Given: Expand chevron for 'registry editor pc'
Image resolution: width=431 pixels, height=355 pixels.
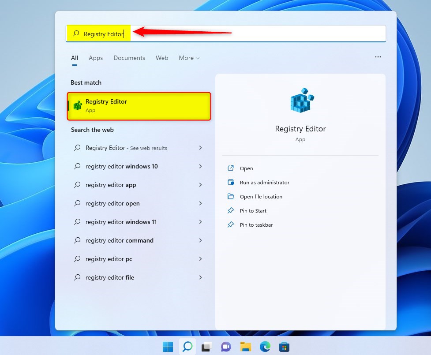Looking at the screenshot, I should coord(200,259).
